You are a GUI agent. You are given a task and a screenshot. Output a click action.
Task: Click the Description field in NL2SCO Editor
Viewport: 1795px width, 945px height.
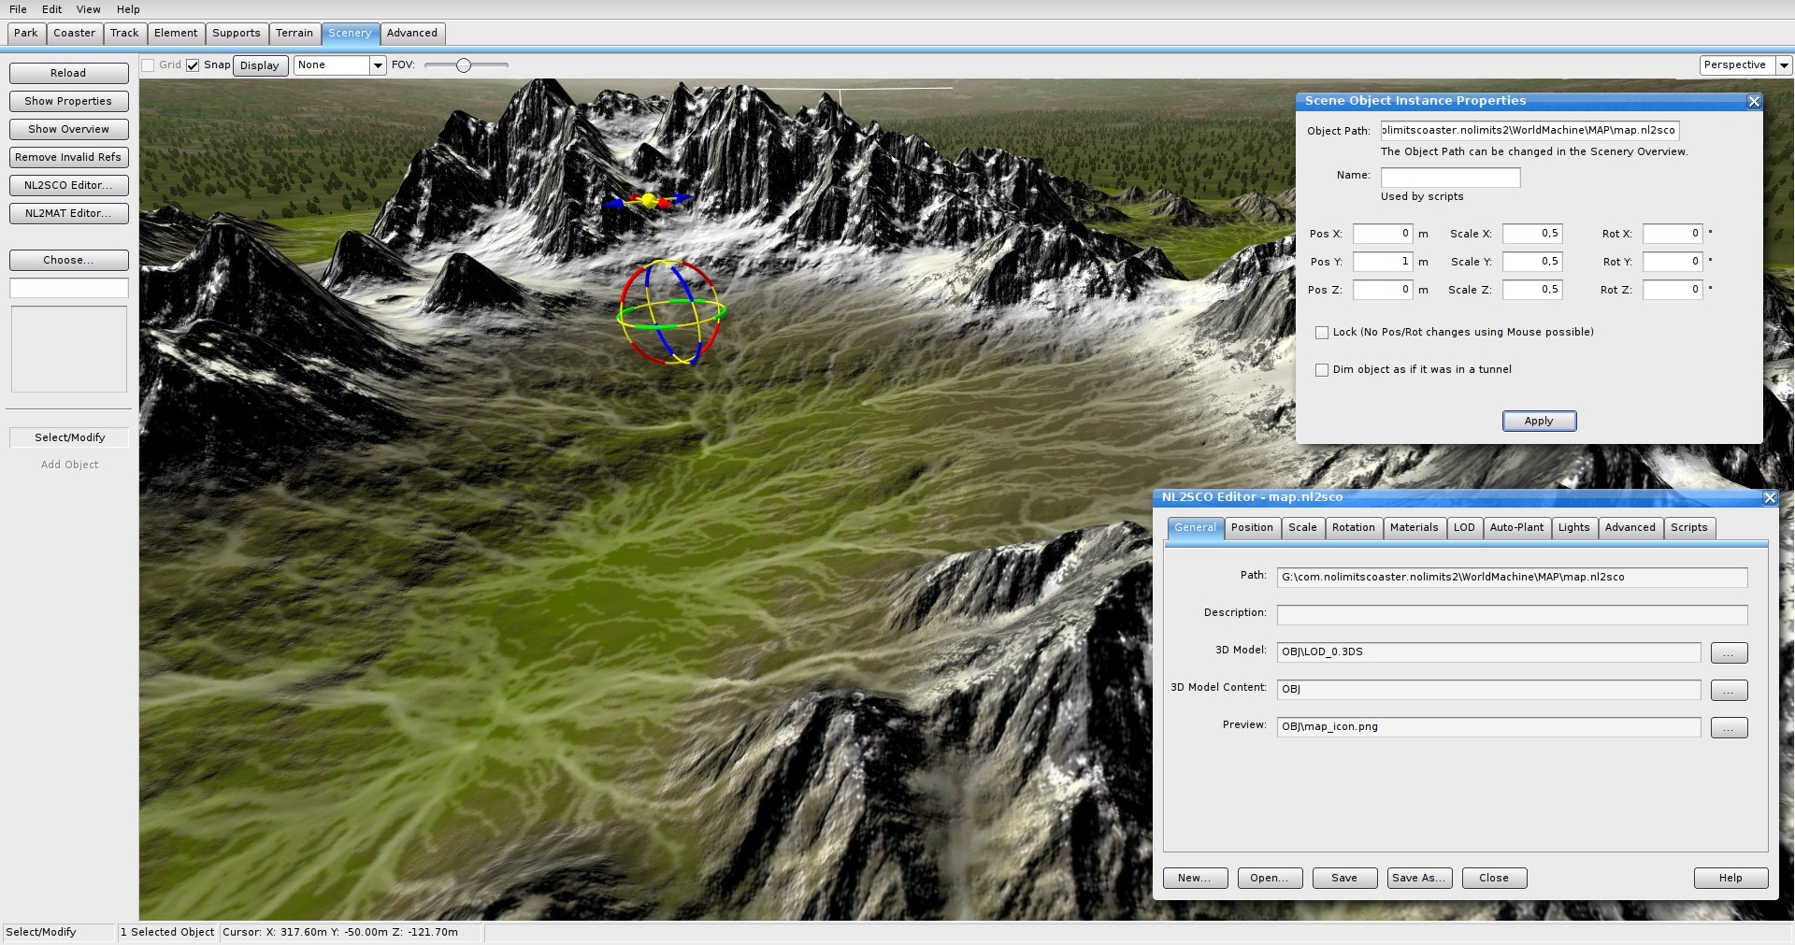1512,614
